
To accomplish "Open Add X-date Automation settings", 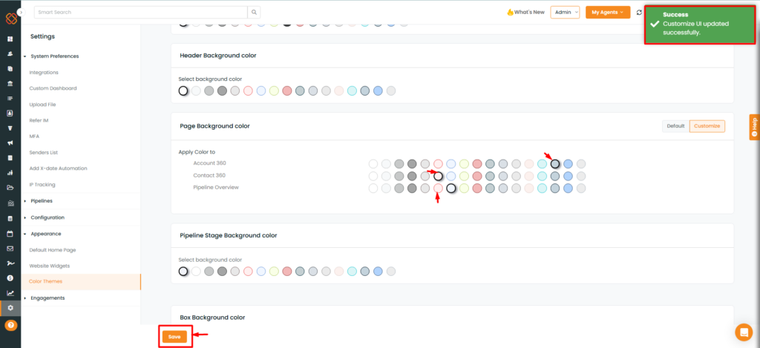I will pos(58,168).
